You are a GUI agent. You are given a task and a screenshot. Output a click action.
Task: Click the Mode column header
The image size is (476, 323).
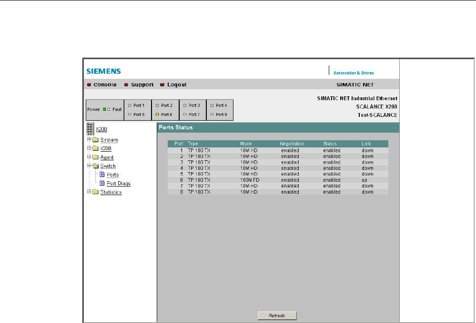click(x=246, y=144)
